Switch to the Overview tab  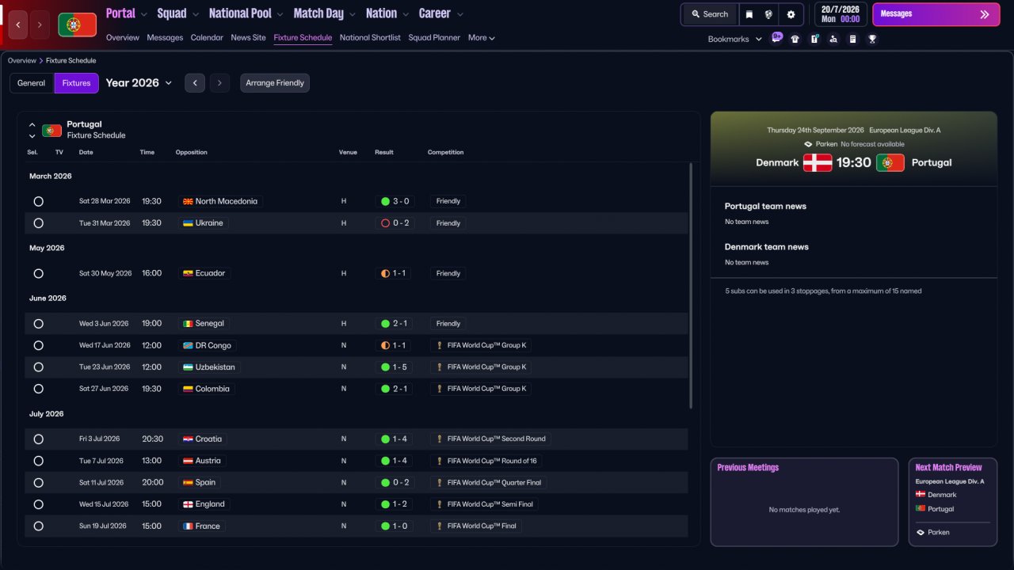(x=123, y=38)
